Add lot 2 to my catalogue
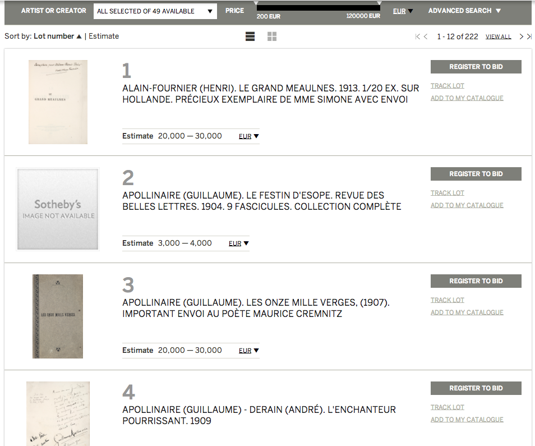 467,205
